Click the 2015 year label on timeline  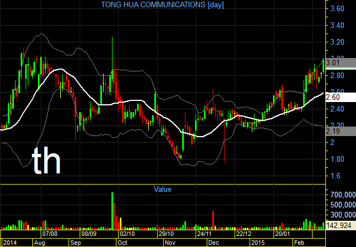tap(258, 243)
